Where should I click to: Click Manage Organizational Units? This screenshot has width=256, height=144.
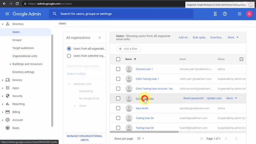point(84,138)
